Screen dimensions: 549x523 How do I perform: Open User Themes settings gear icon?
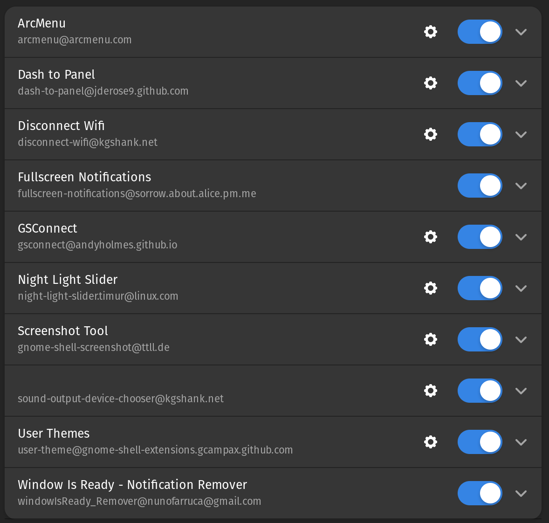pyautogui.click(x=430, y=442)
